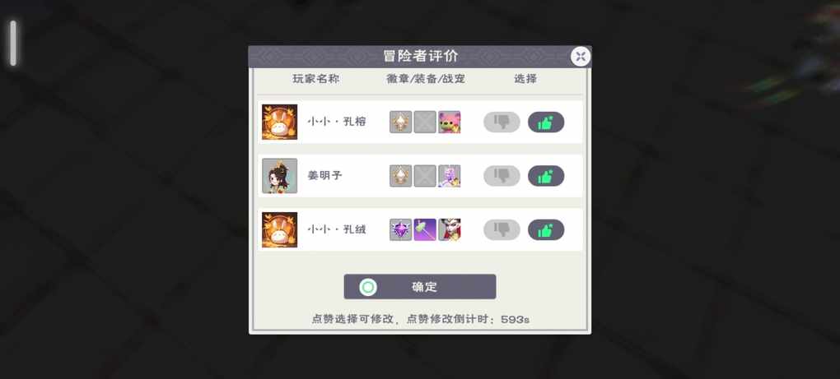Image resolution: width=840 pixels, height=379 pixels.
Task: Give thumbs up to 小小·孔榕
Action: click(x=546, y=122)
